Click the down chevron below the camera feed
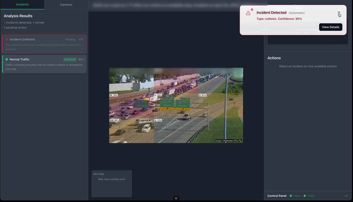Viewport: 353px width, 202px height. pyautogui.click(x=176, y=198)
